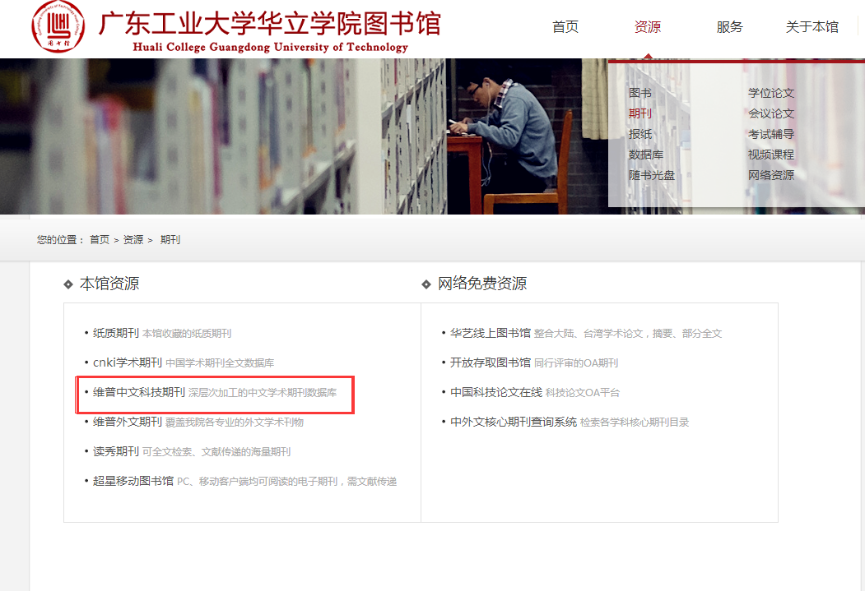Select 期刊 in the resources dropdown

pyautogui.click(x=640, y=113)
